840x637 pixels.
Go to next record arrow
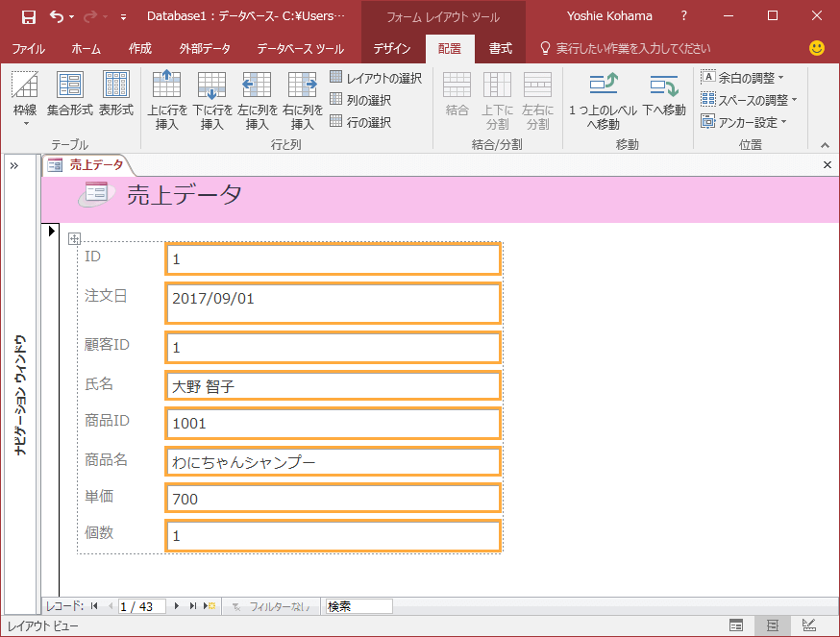pyautogui.click(x=176, y=606)
